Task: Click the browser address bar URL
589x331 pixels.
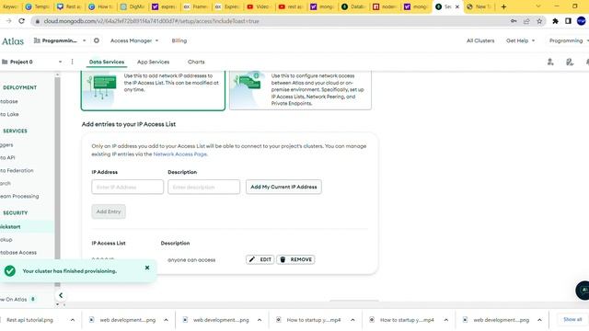Action: (151, 21)
